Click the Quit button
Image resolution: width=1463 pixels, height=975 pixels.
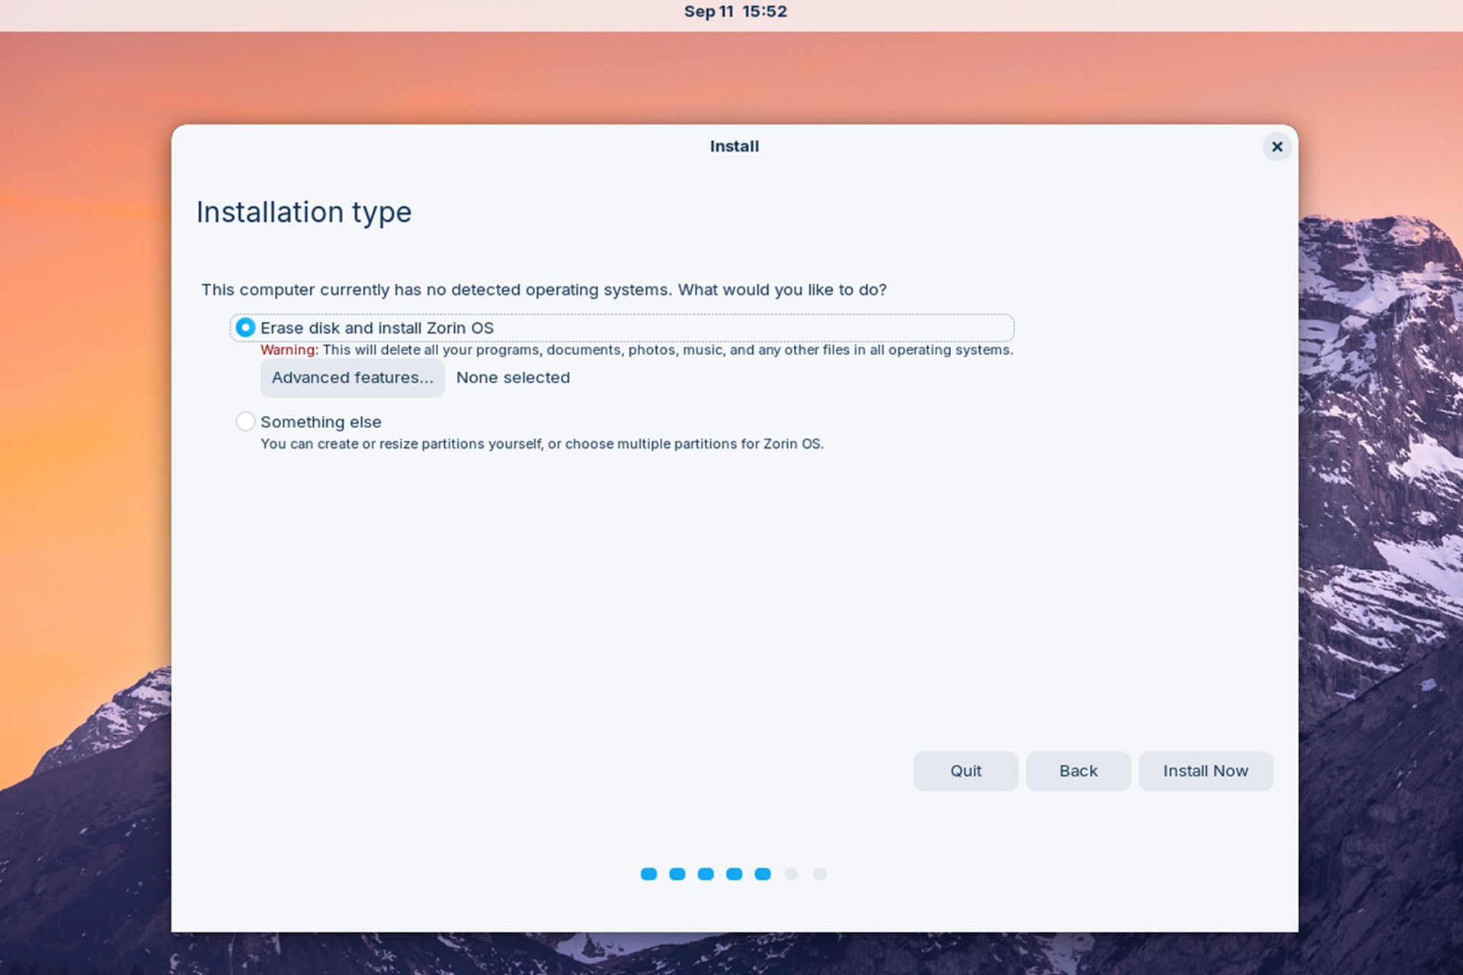pos(965,769)
